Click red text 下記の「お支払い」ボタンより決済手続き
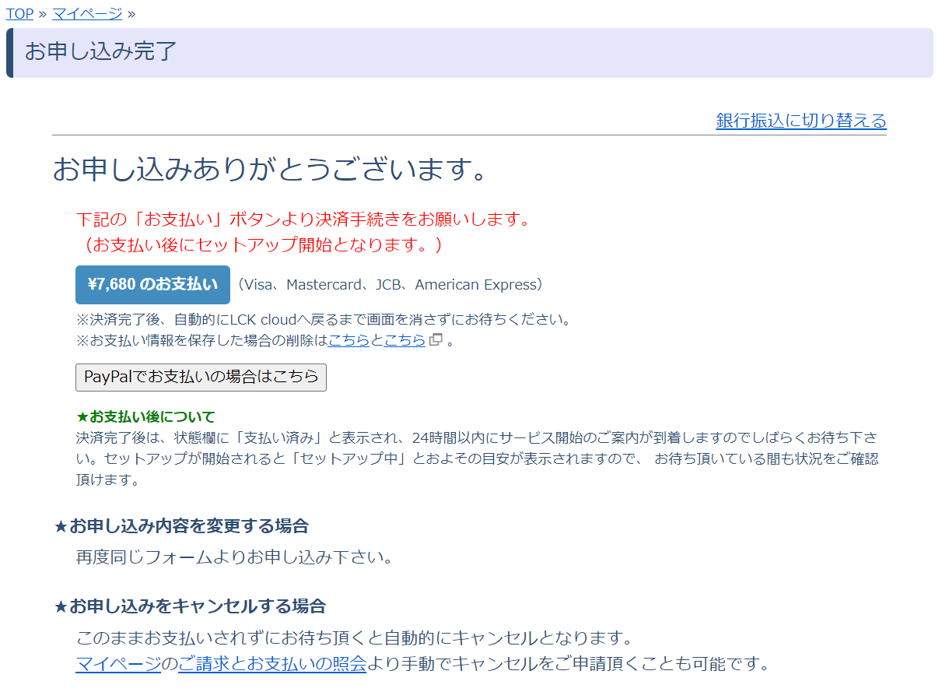The image size is (949, 692). coord(303,220)
